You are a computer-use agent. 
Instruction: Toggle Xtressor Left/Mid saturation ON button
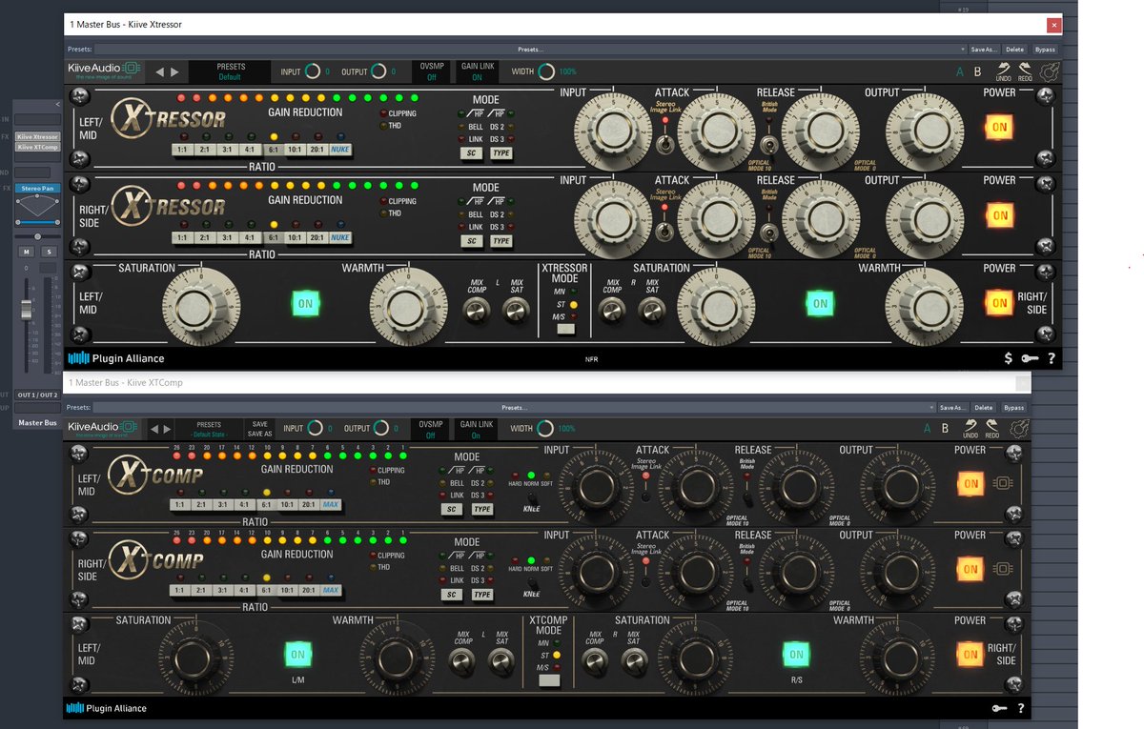(x=305, y=303)
